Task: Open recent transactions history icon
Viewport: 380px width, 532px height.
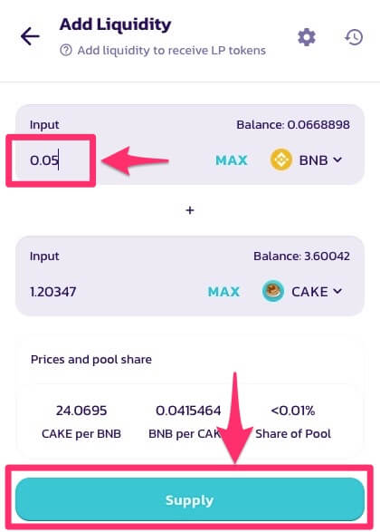Action: 354,37
